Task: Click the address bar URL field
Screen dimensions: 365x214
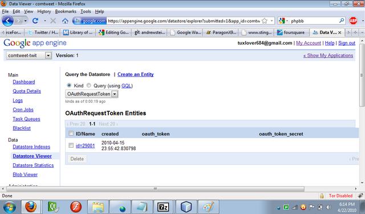Action: tap(184, 21)
